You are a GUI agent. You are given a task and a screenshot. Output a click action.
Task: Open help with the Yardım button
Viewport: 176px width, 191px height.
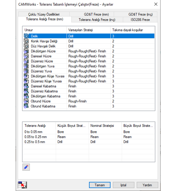[x=147, y=185]
